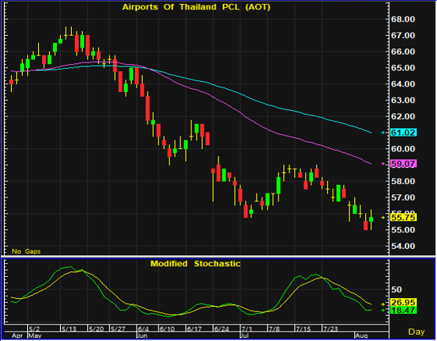
Task: Click the 7/8 date marker
Action: (x=274, y=329)
